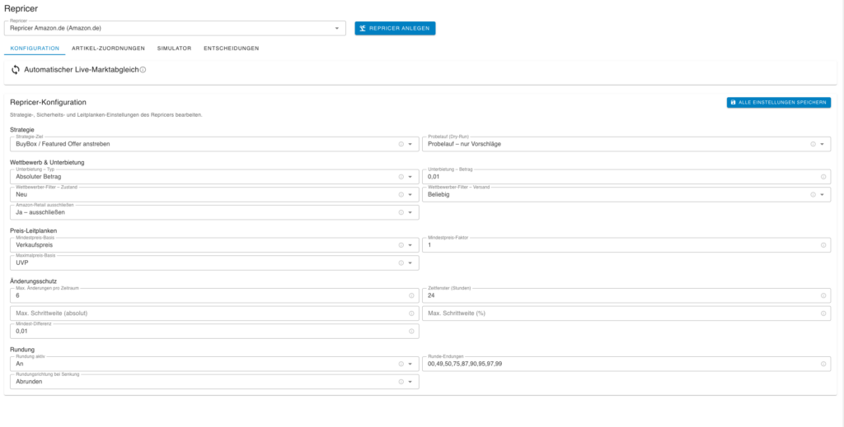This screenshot has height=427, width=844.
Task: Click info icon in Runde-Endungen field
Action: coord(823,364)
